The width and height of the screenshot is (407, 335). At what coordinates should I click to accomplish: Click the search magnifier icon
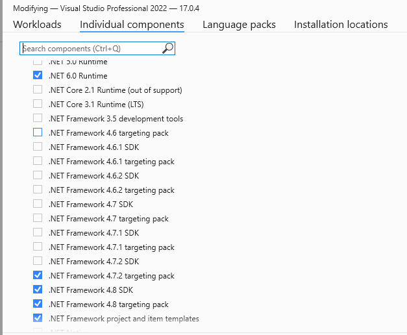click(x=167, y=48)
